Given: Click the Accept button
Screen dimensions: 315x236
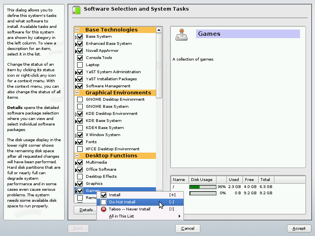Looking at the screenshot, I should pos(299,229).
